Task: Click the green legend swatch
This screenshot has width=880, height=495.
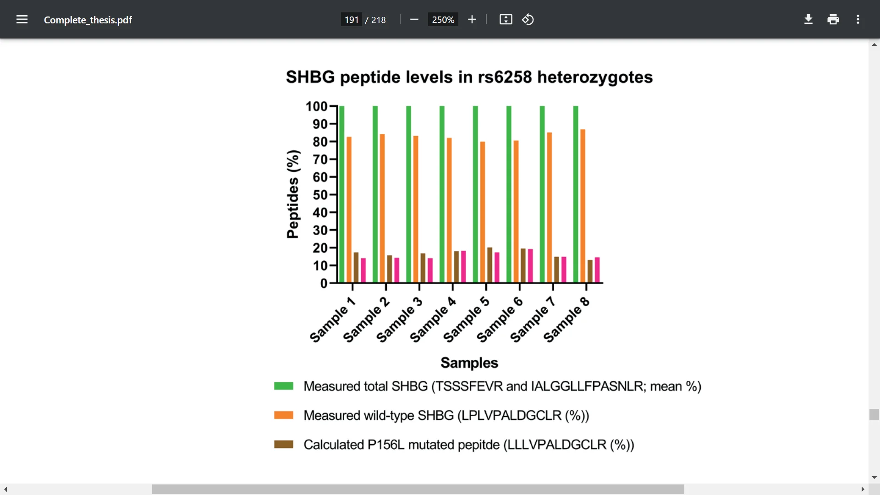Action: tap(284, 386)
